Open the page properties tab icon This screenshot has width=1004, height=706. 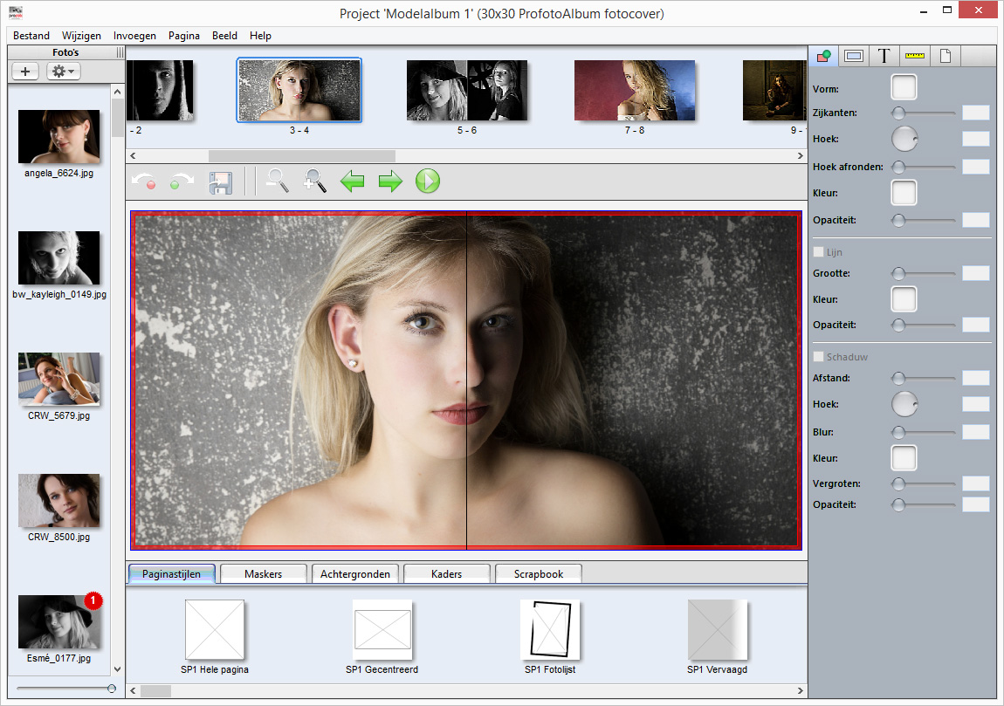coord(946,56)
